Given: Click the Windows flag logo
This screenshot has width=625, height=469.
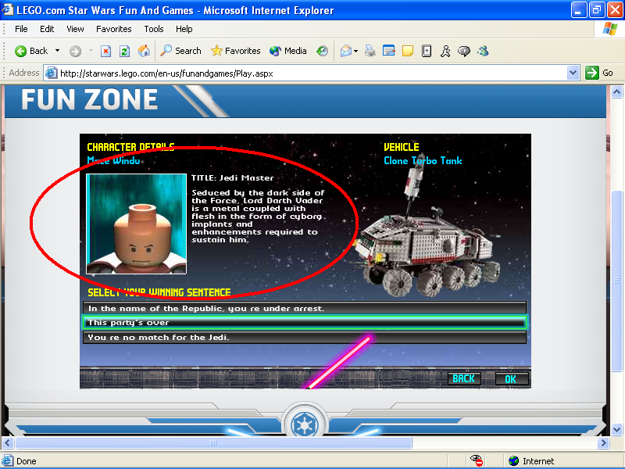Looking at the screenshot, I should 609,29.
